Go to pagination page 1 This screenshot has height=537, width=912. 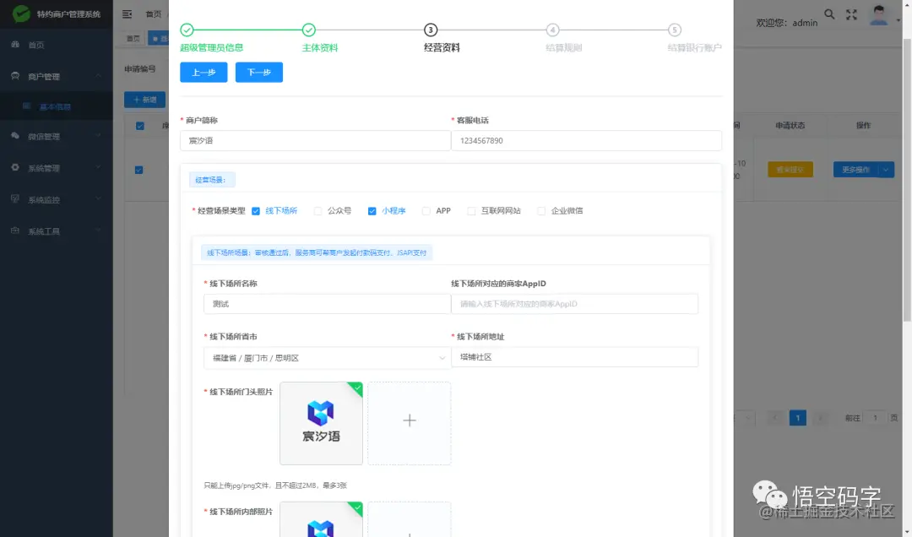(797, 418)
